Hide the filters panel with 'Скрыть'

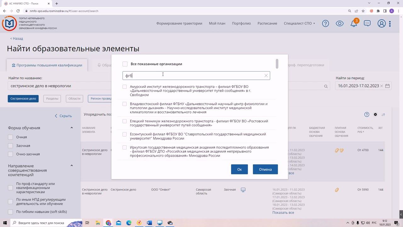(x=63, y=116)
